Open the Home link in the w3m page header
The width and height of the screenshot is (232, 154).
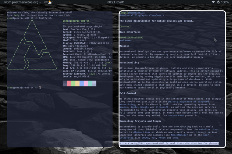(122, 15)
